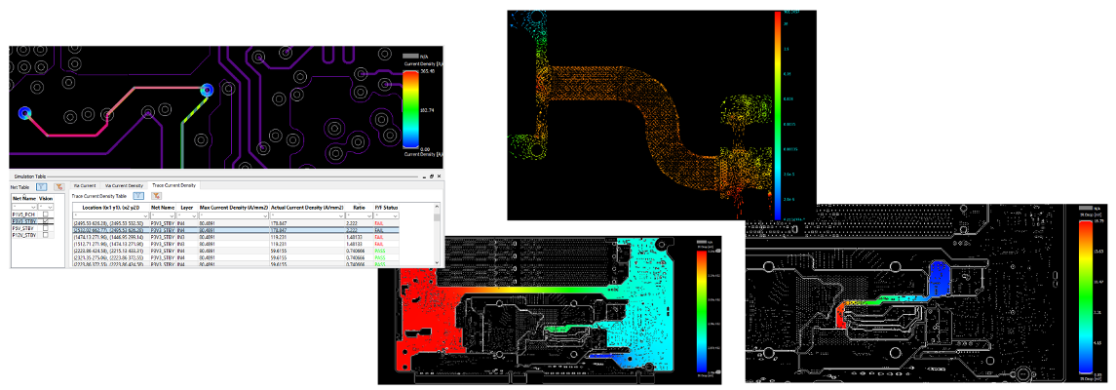This screenshot has height=390, width=1116.
Task: Click location cell starting (1512.71 271.96)
Action: pos(111,244)
